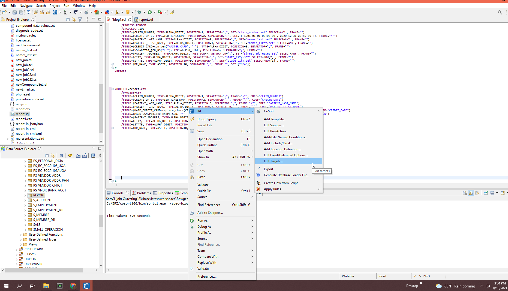Open Project Explorer view menu dots

click(87, 19)
